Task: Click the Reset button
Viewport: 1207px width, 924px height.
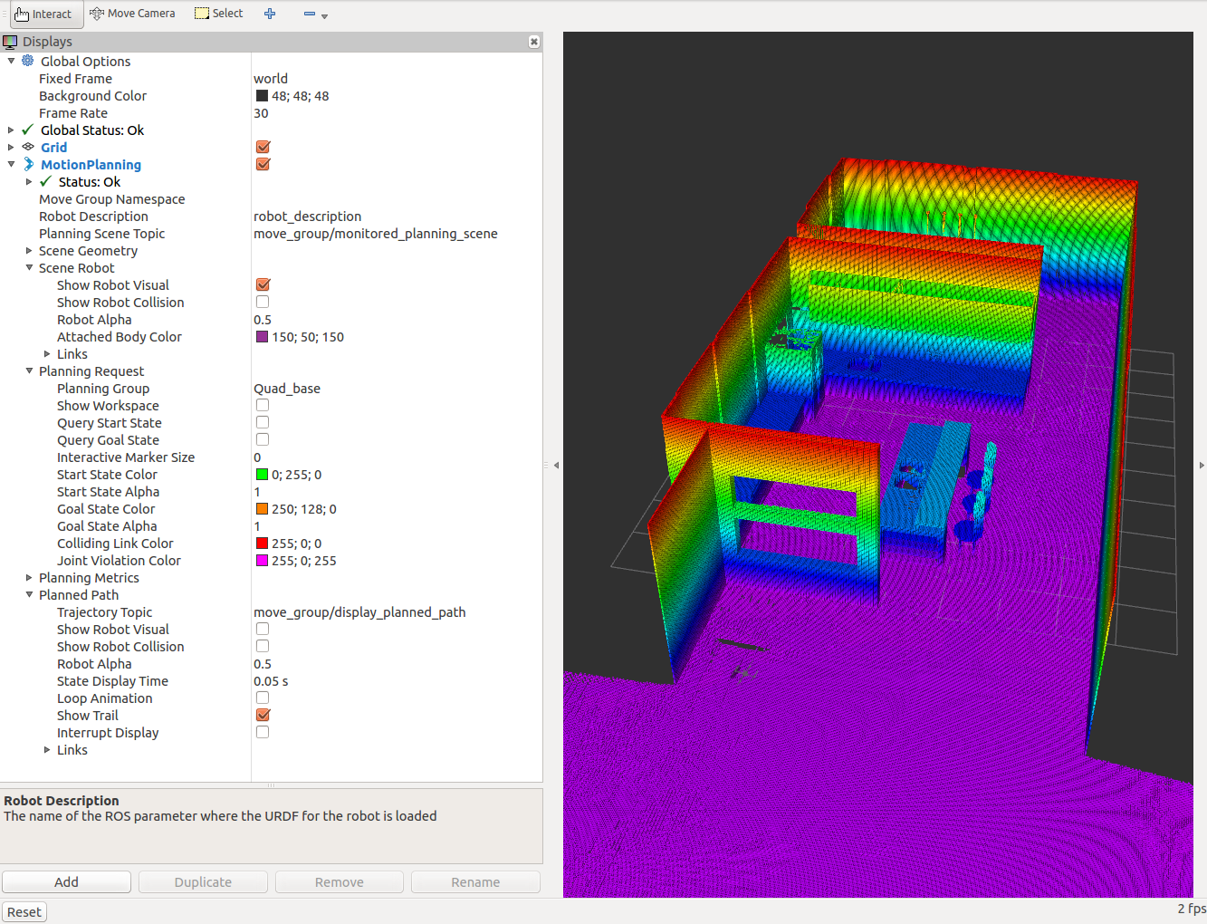Action: (24, 911)
